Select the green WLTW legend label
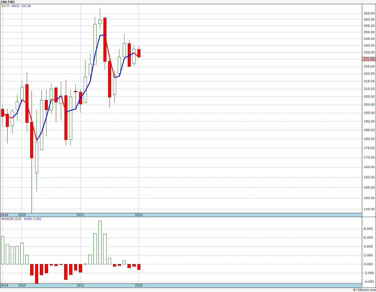376x292 pixels. (6, 6)
